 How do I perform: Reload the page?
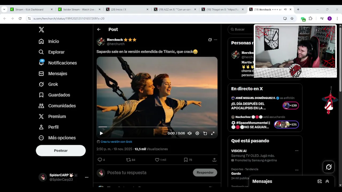click(20, 18)
